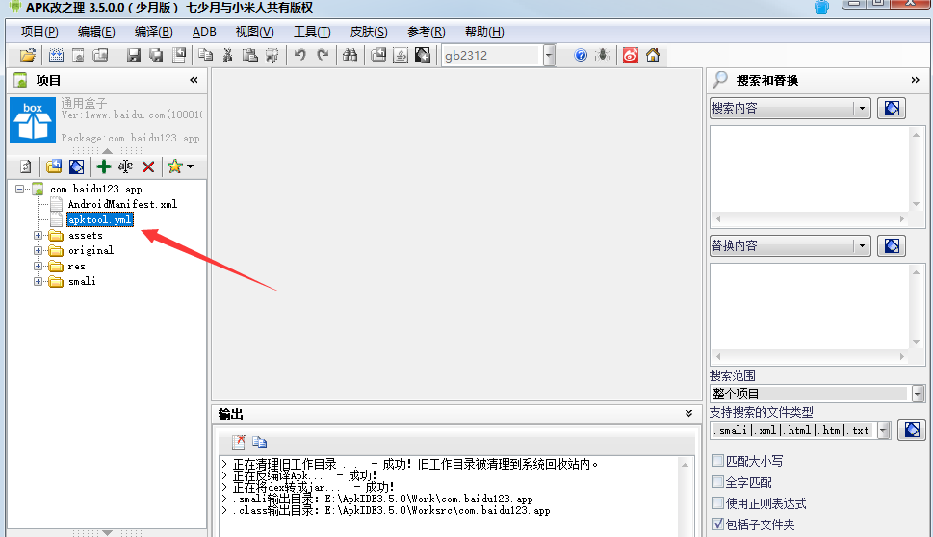Viewport: 933px width, 537px height.
Task: Open the 编译(B) menu
Action: pyautogui.click(x=153, y=32)
